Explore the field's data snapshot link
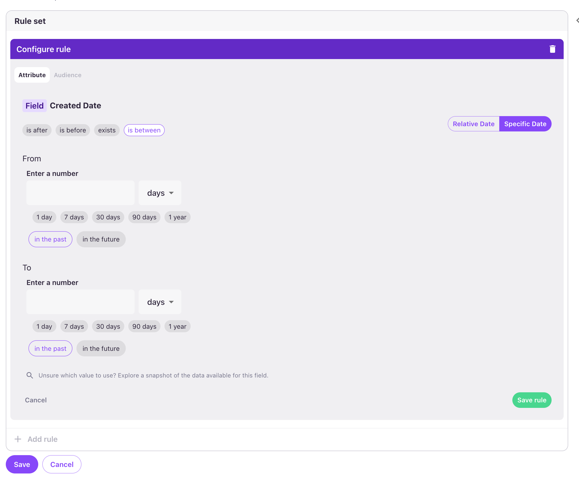Viewport: 579px width, 478px height. click(153, 375)
